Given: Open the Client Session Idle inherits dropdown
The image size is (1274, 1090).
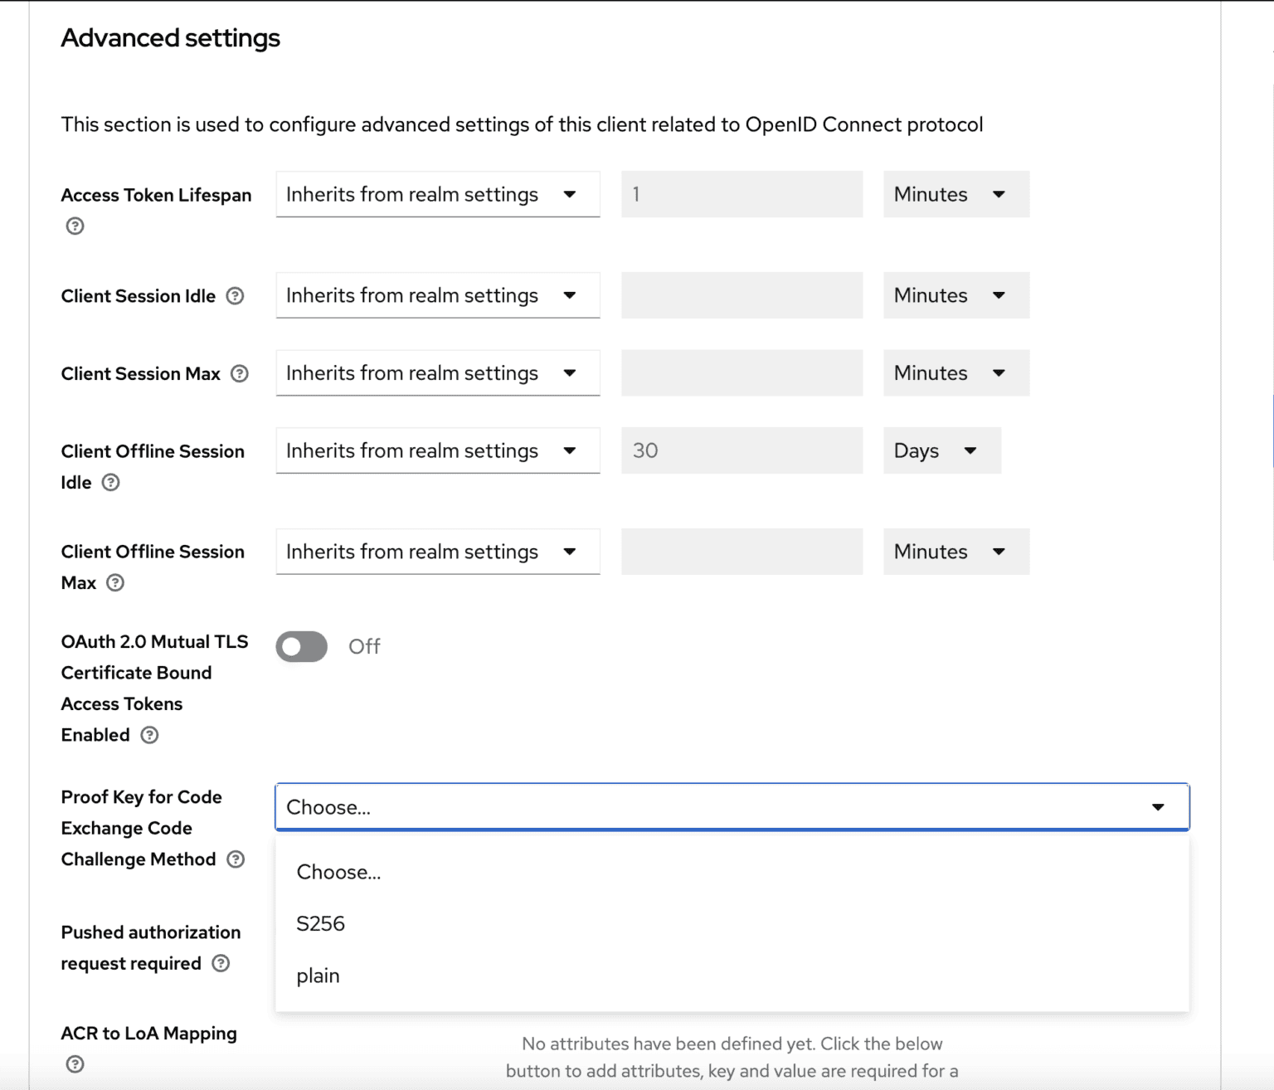Looking at the screenshot, I should coord(437,295).
